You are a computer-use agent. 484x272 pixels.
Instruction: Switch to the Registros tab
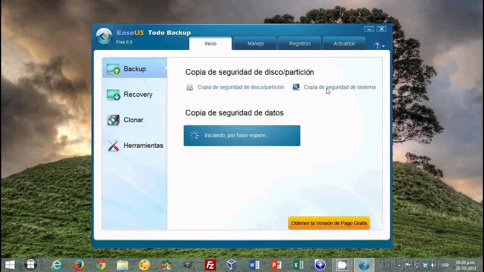tap(300, 43)
